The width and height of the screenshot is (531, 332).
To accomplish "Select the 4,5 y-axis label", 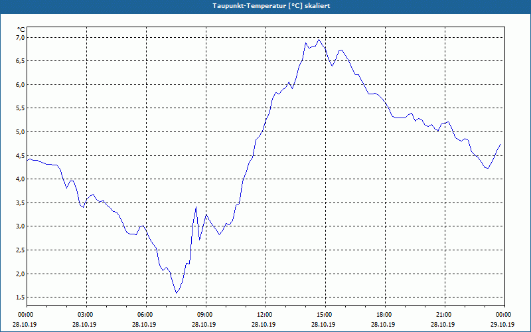I will click(21, 155).
